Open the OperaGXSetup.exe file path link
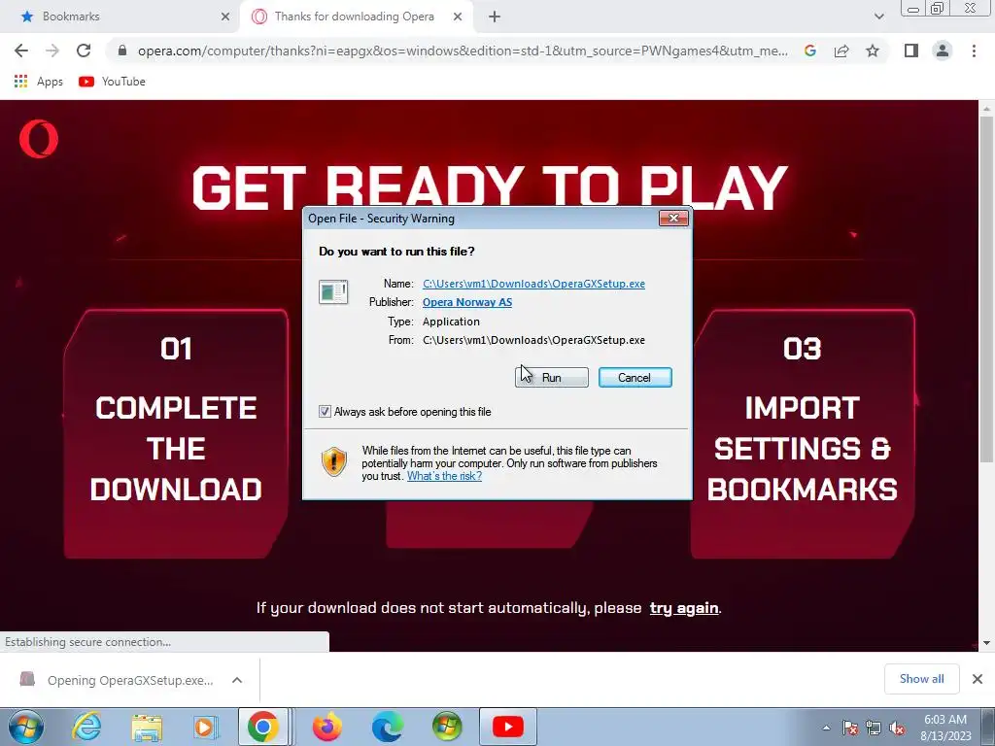Viewport: 995px width, 746px height. 533,284
